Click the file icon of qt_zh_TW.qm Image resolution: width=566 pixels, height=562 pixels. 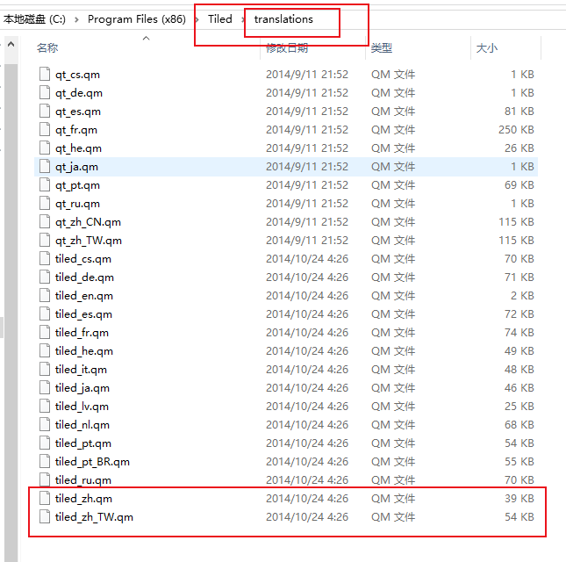(45, 240)
